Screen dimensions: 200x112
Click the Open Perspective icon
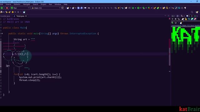click(x=197, y=12)
